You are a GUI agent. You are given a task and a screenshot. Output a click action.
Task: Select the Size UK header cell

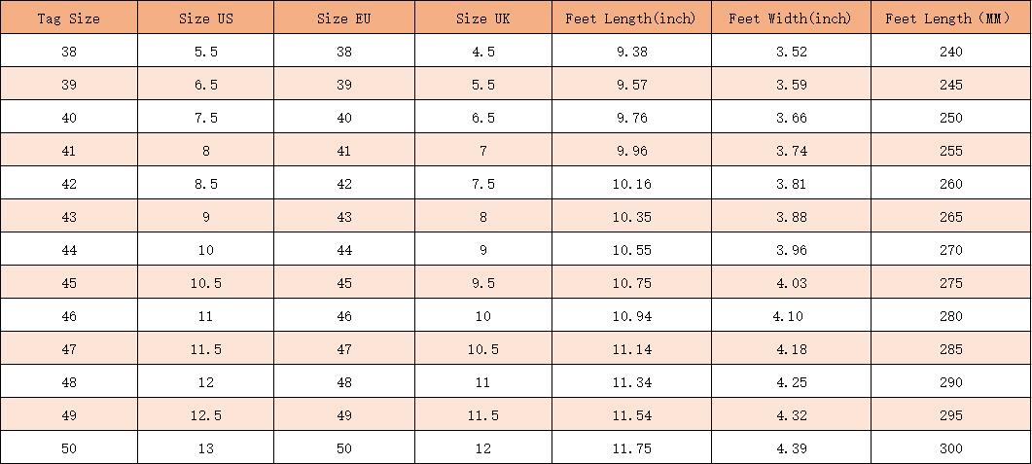point(483,18)
